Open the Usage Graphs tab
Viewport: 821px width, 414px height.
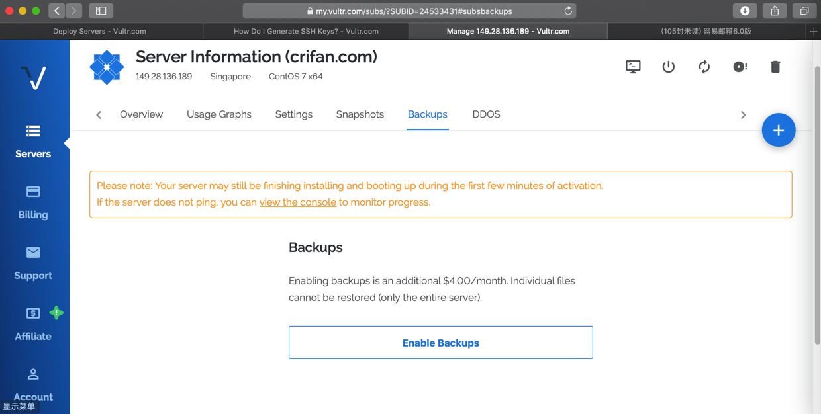(219, 114)
